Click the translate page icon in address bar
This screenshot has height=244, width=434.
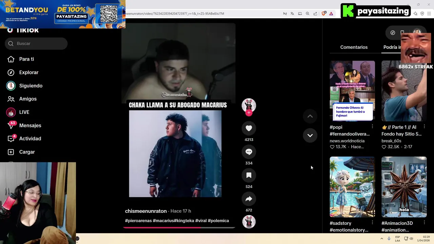[x=292, y=14]
